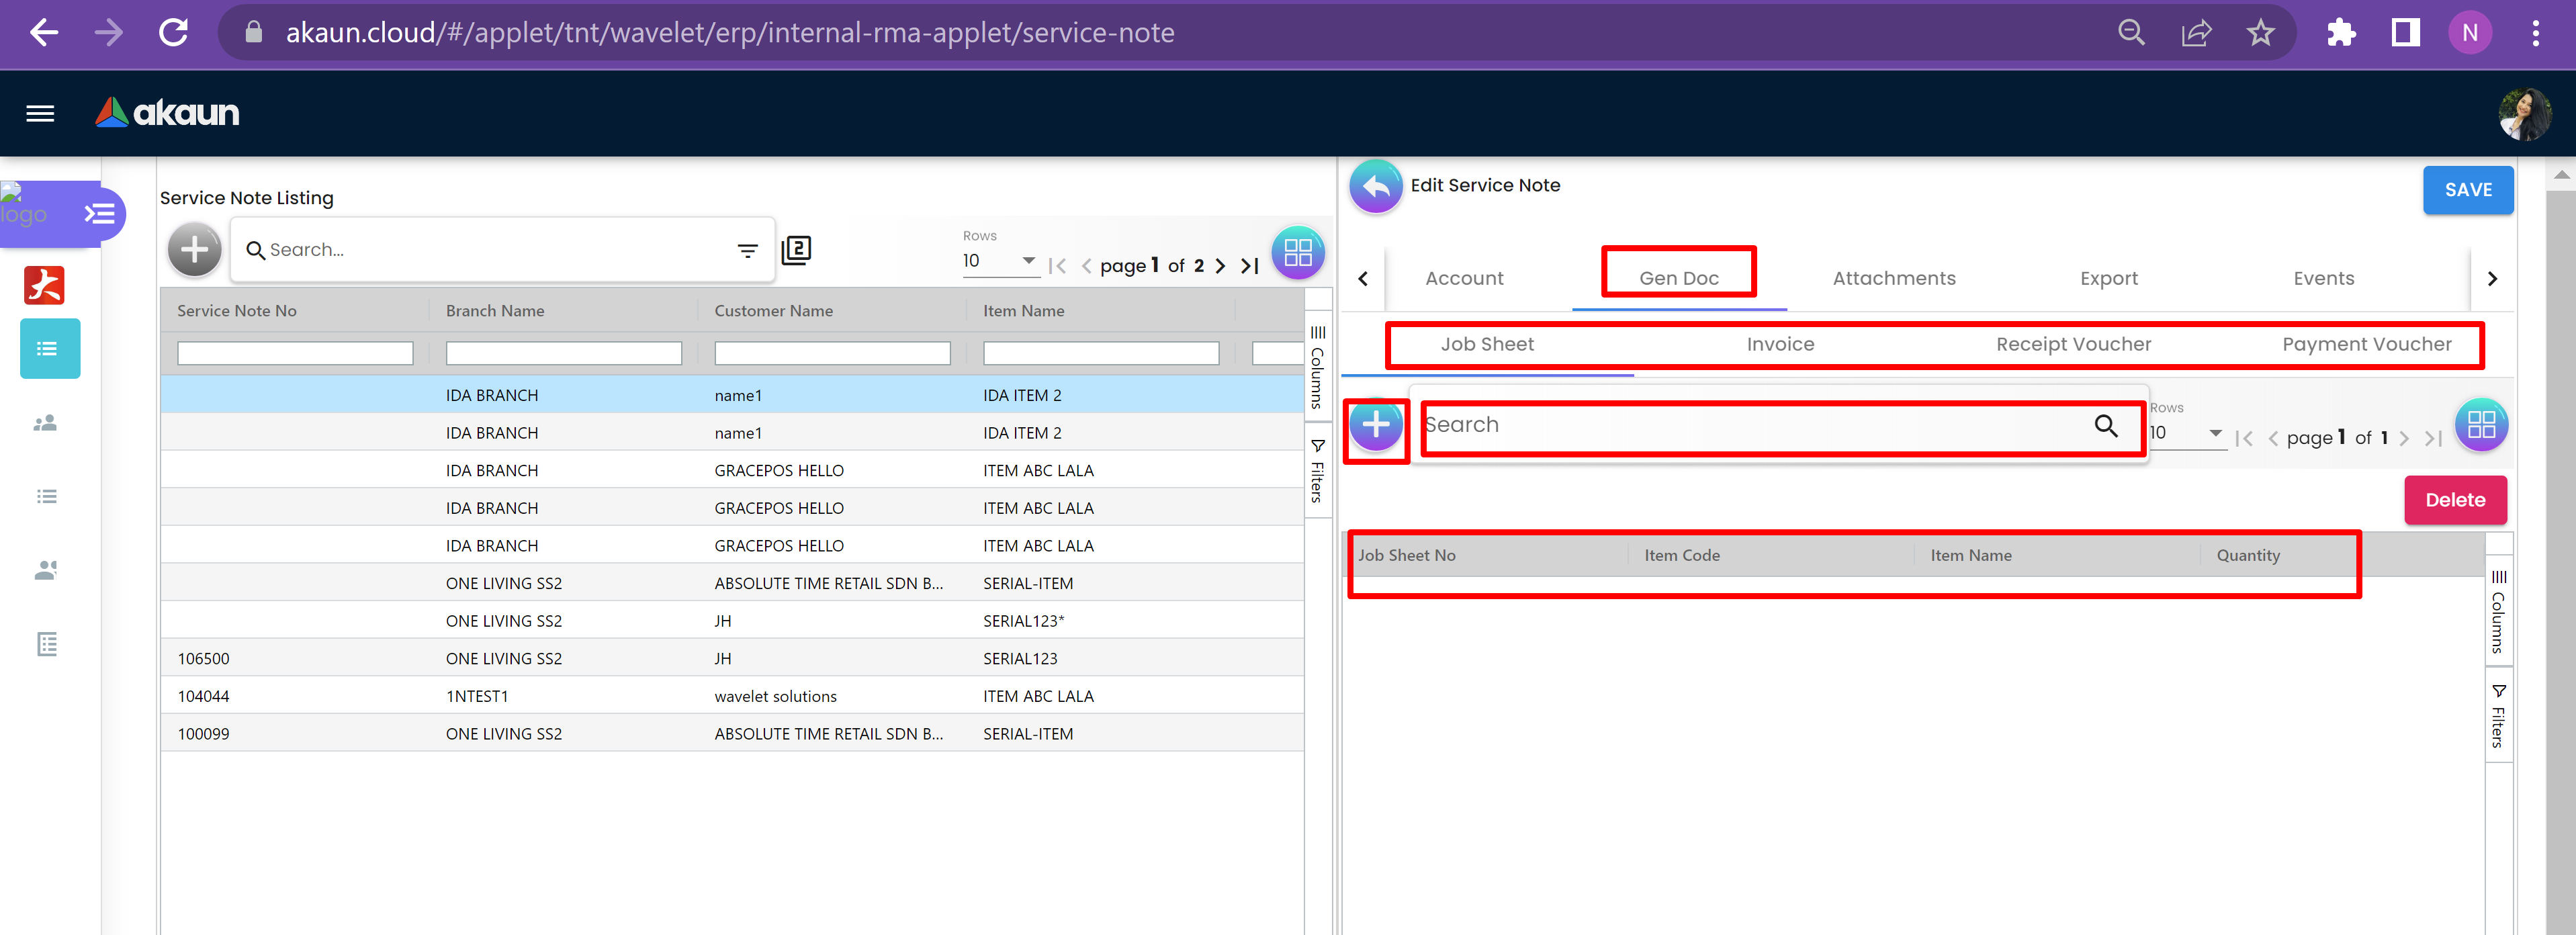Click the numbered pages icon beside search box
2576x935 pixels.
coord(796,250)
